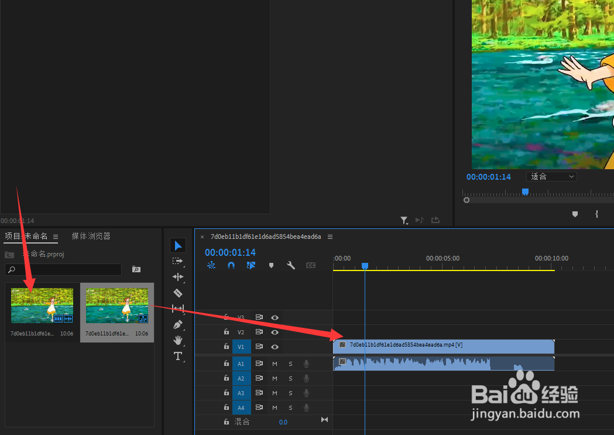
Task: Open the Project panel menu icon
Action: 56,237
